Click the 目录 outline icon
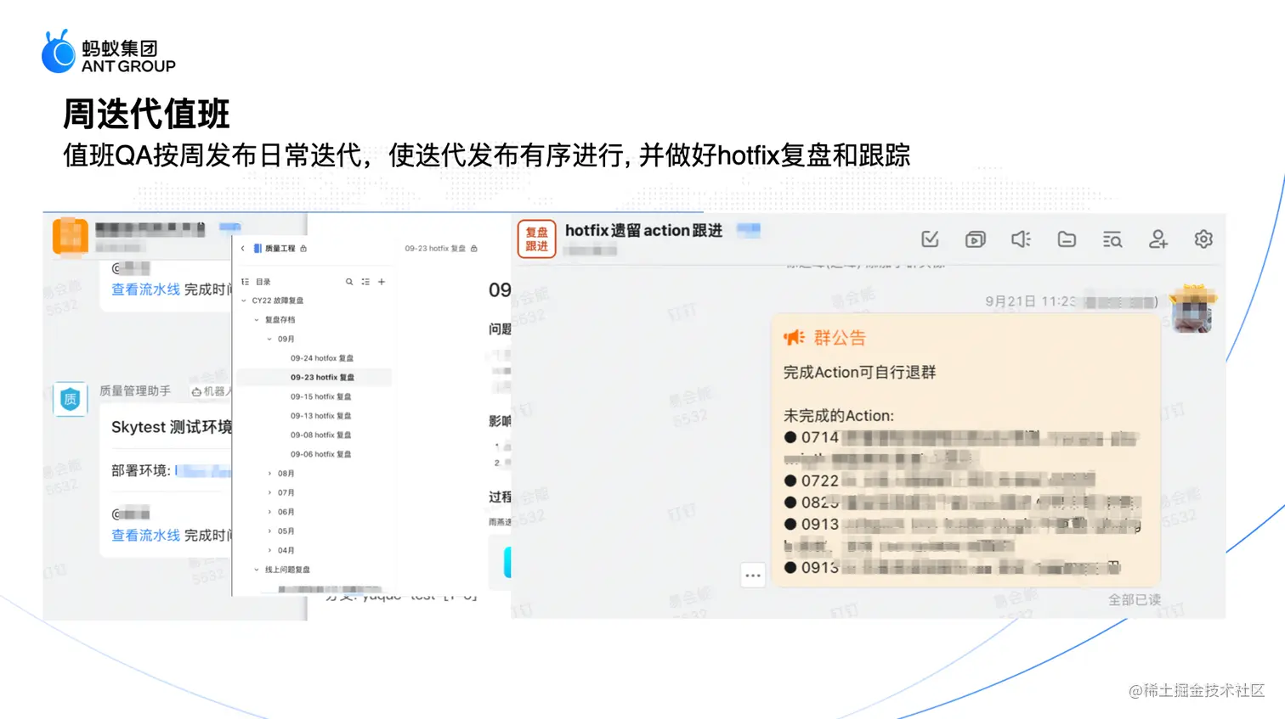 [246, 282]
